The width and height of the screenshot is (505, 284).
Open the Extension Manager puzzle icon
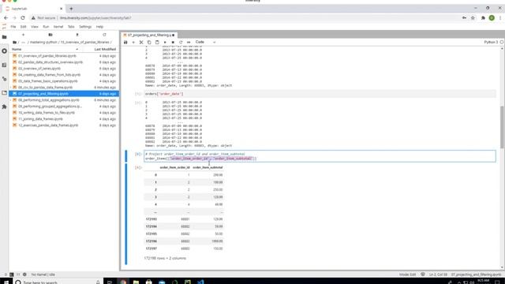pos(4,106)
